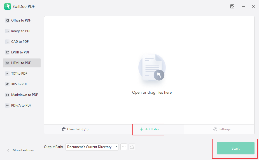Click the Add Files button
The height and width of the screenshot is (160, 259).
(149, 129)
